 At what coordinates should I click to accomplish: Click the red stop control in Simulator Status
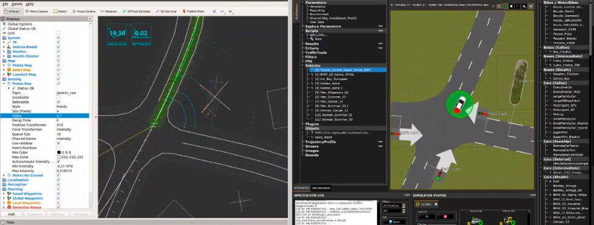point(445,216)
